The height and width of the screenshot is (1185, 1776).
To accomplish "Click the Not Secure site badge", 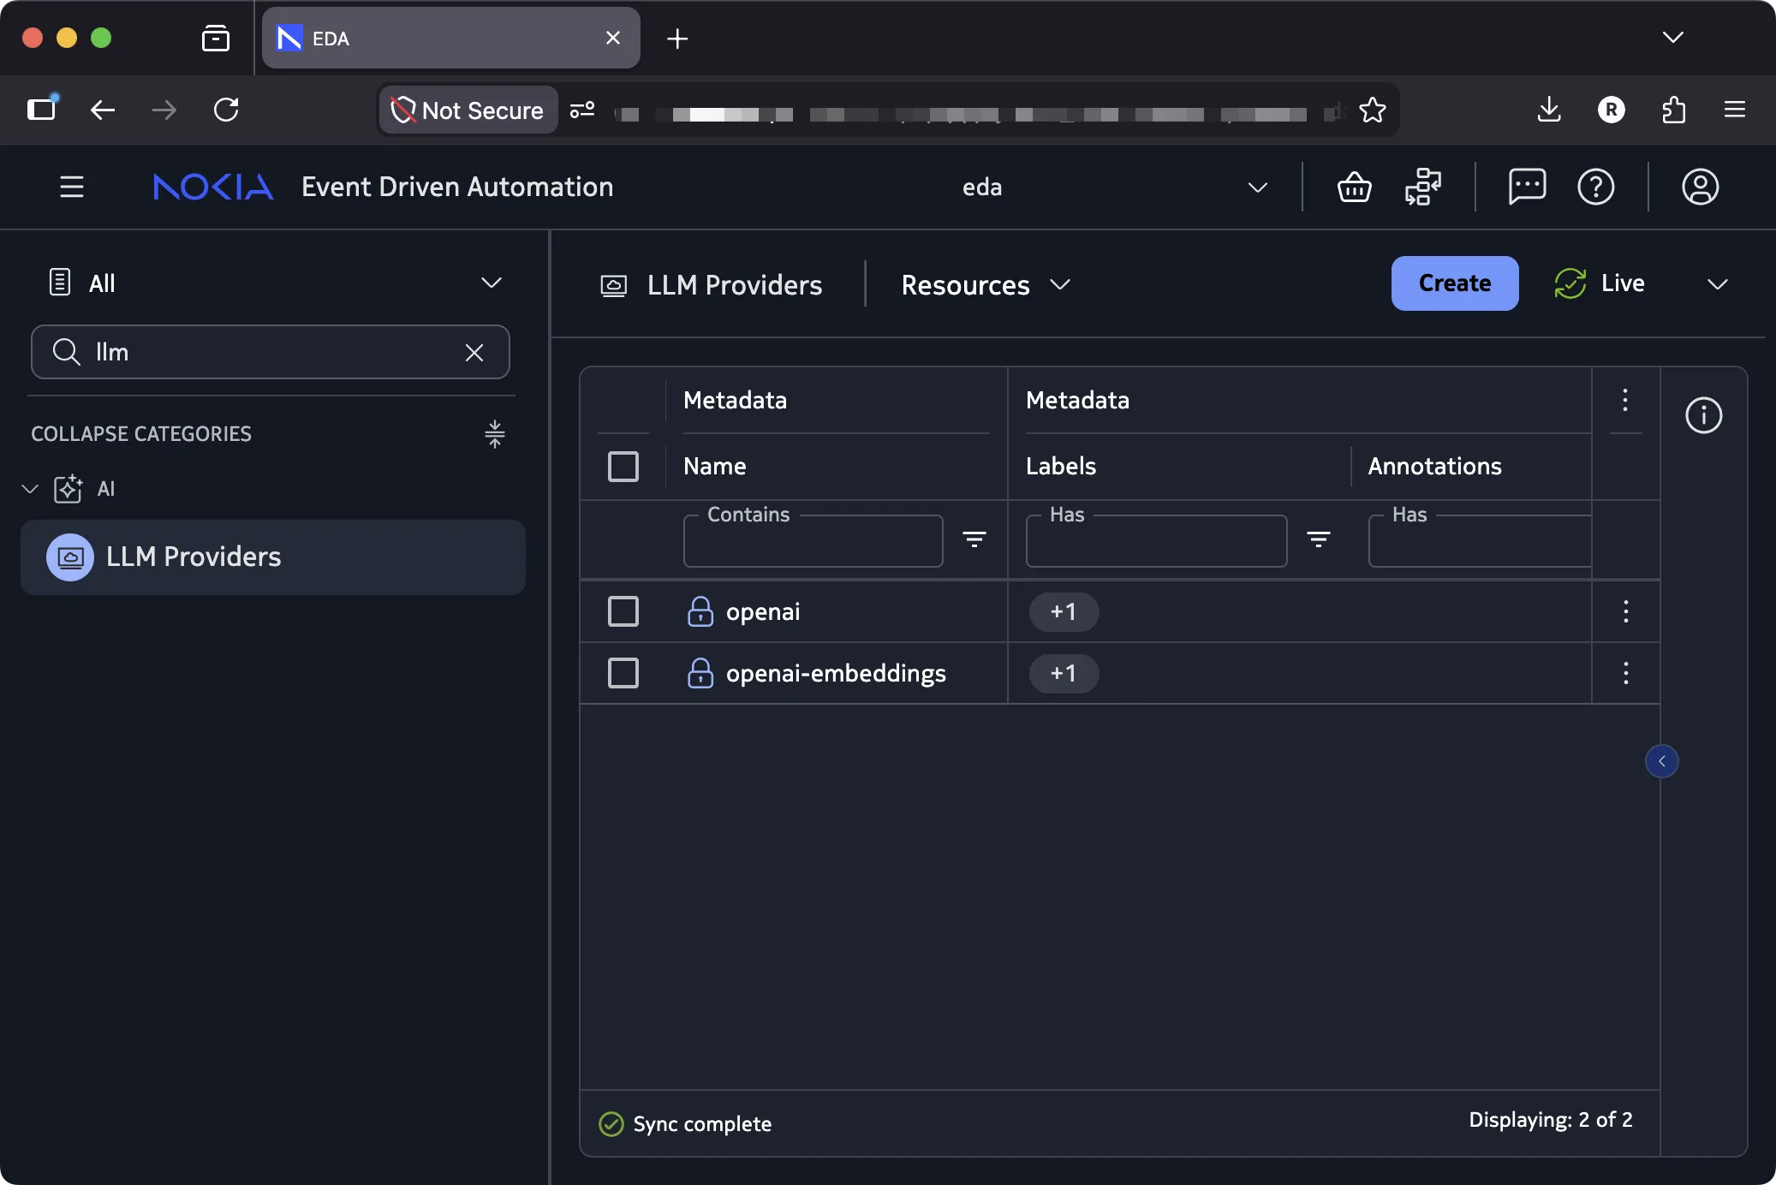I will pyautogui.click(x=468, y=110).
